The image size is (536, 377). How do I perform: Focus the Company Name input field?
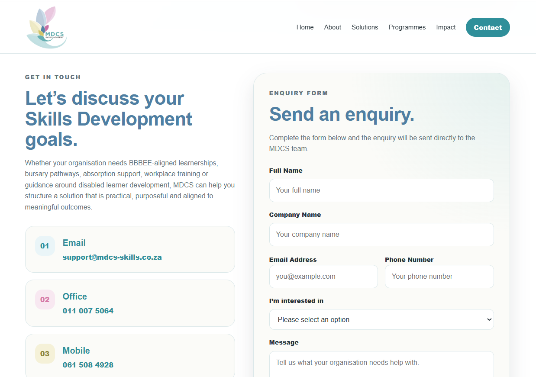pyautogui.click(x=381, y=235)
